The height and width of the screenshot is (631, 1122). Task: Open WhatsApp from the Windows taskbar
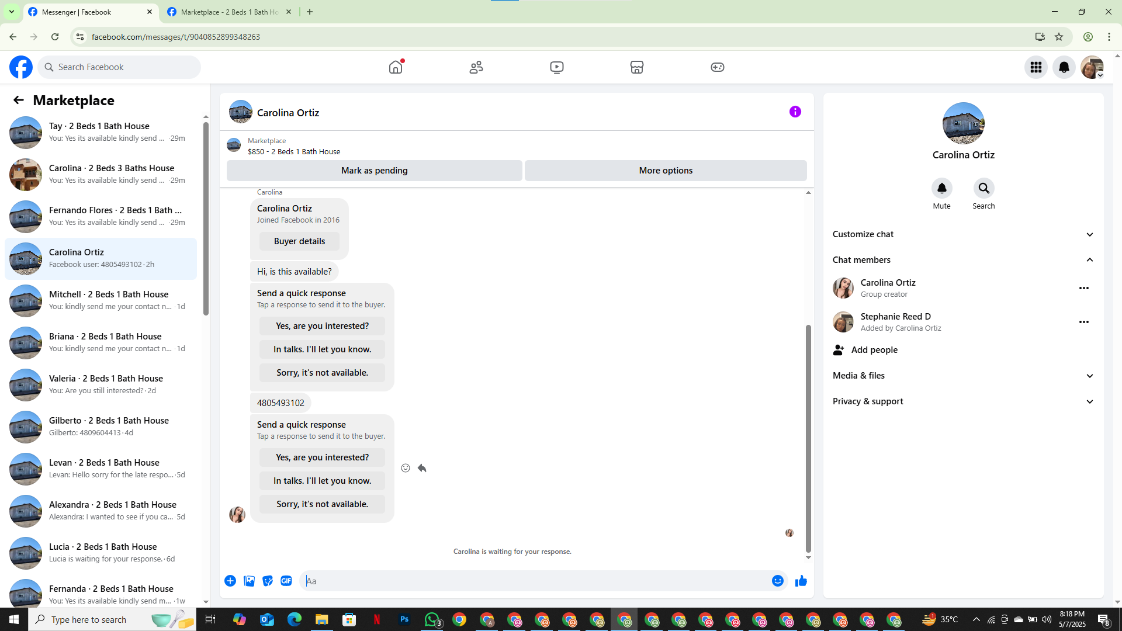[x=432, y=619]
